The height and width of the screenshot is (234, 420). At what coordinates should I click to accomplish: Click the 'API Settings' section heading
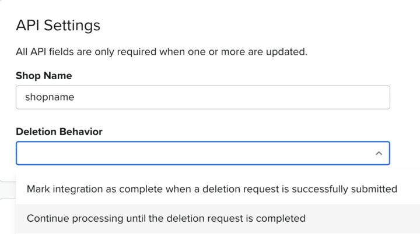pyautogui.click(x=58, y=26)
